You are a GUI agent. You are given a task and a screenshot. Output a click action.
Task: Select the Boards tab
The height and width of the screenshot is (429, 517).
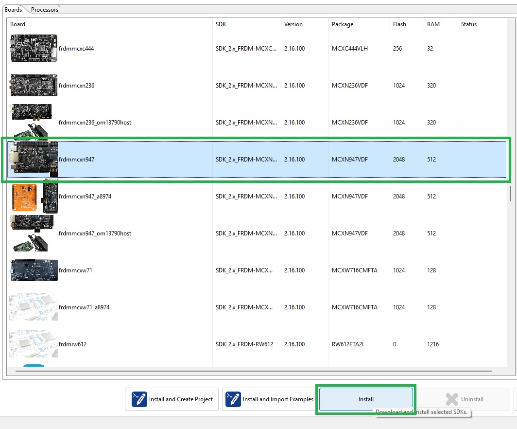[14, 9]
